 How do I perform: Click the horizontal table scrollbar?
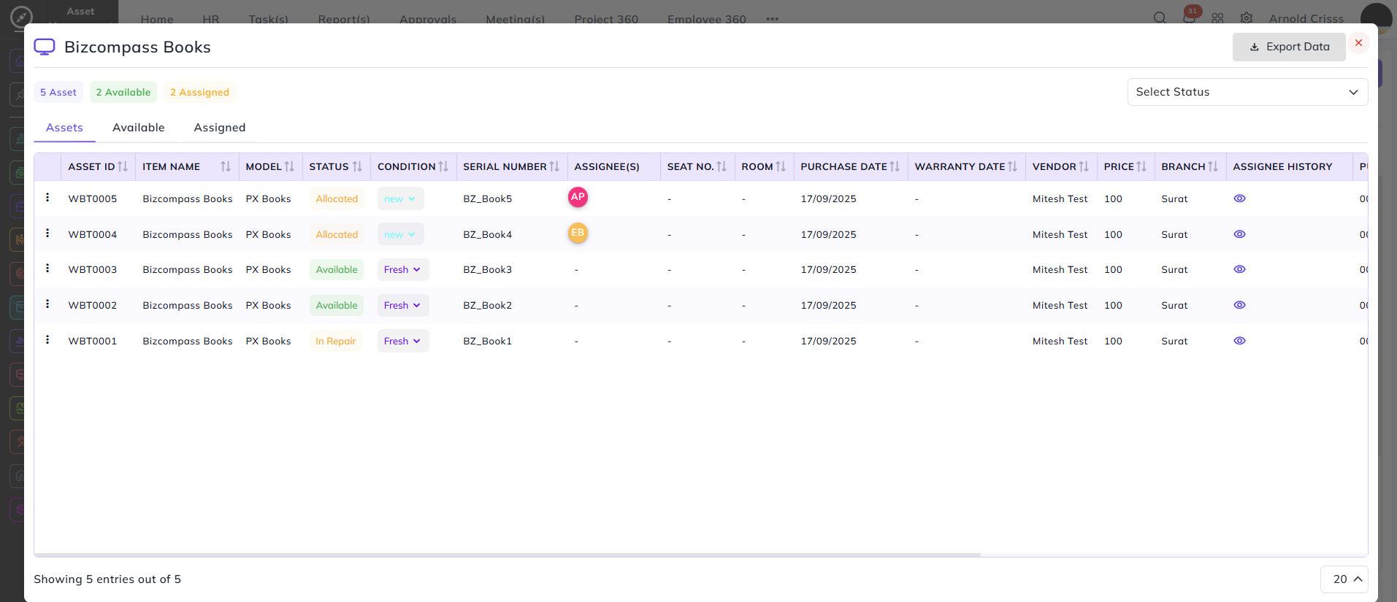(x=507, y=555)
